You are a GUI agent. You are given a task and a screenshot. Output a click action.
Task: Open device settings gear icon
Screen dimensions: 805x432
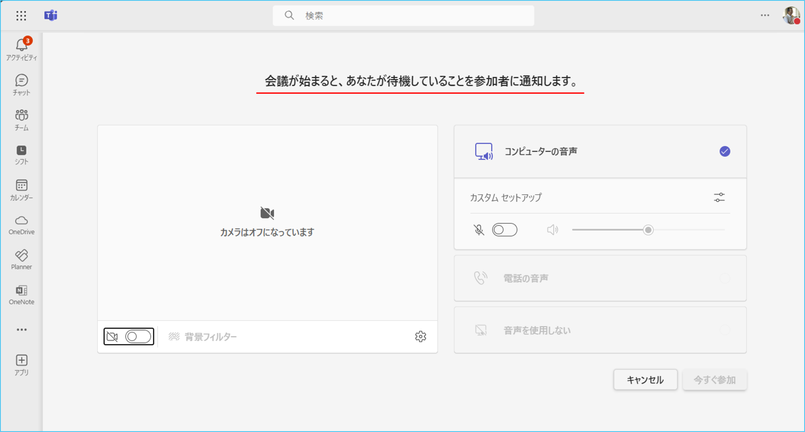click(420, 337)
